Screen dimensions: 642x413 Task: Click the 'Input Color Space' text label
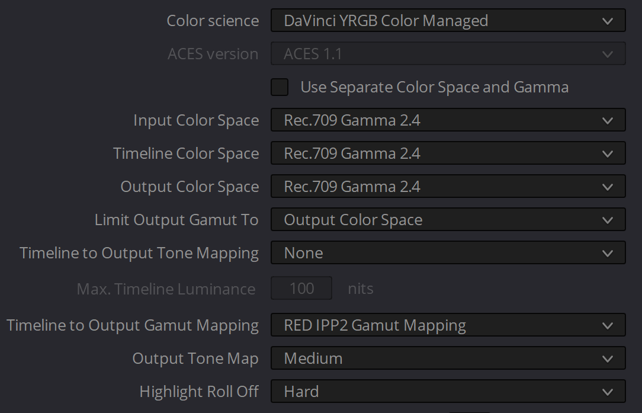coord(196,120)
